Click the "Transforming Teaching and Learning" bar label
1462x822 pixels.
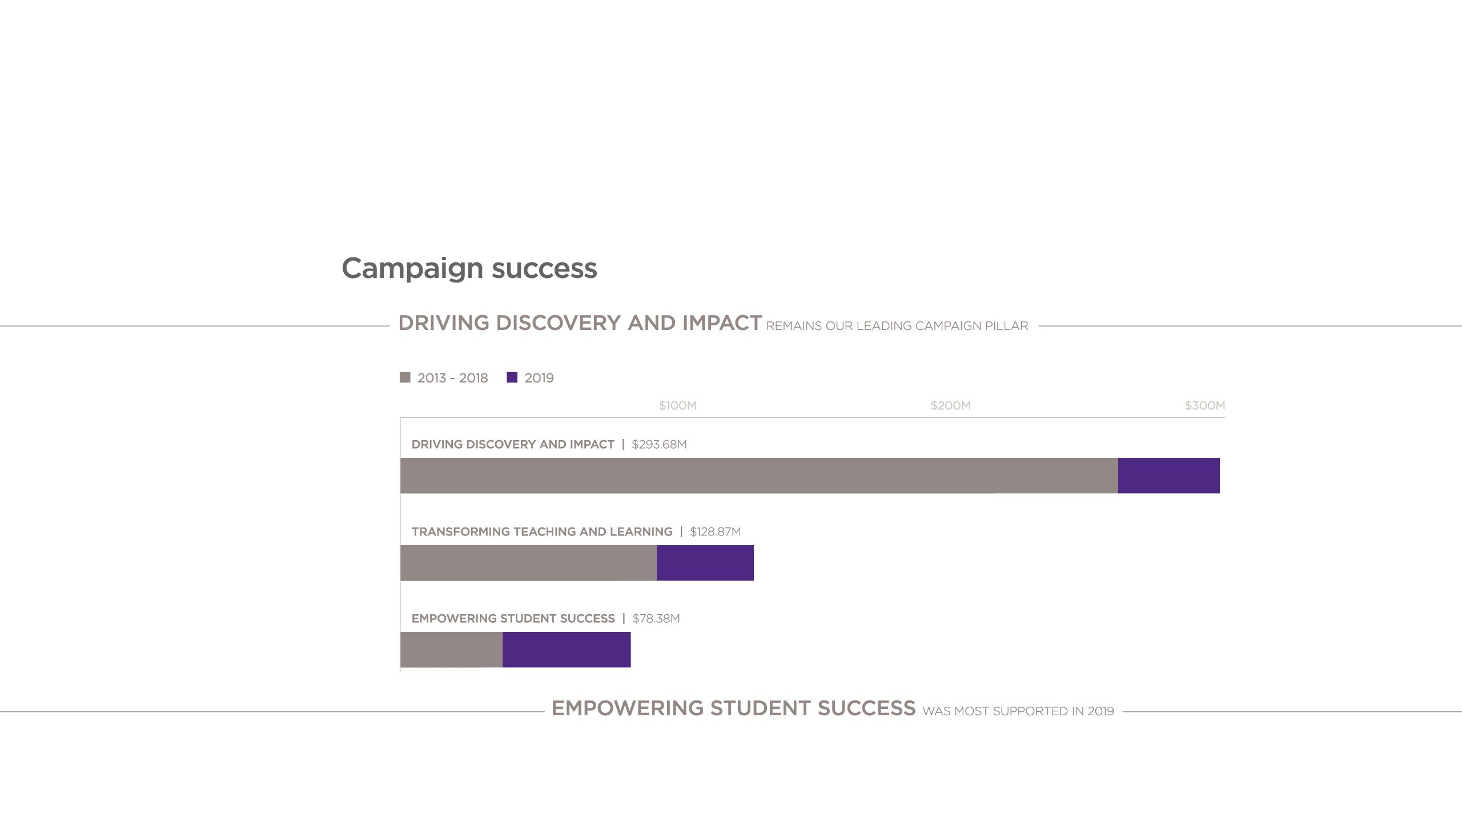[x=541, y=532]
